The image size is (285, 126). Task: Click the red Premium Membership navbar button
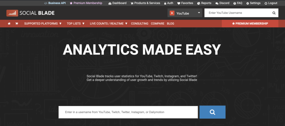pos(250,24)
